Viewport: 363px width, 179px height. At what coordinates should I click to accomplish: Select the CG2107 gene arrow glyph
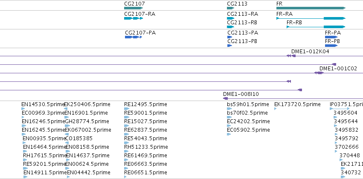point(134,8)
